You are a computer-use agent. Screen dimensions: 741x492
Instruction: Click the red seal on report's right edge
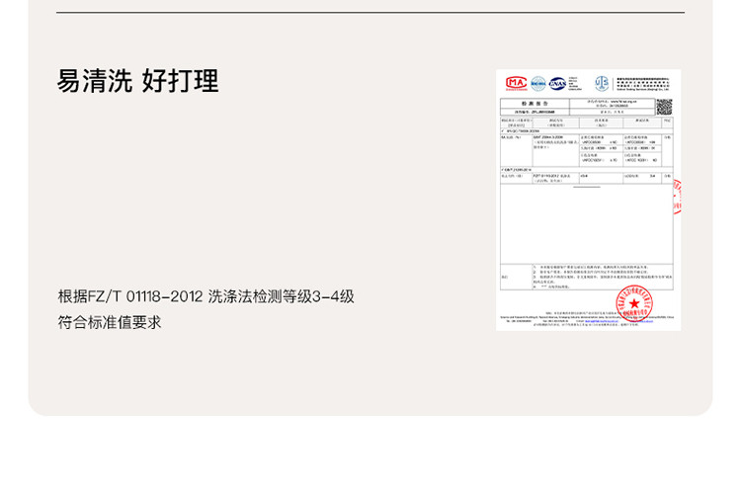pos(677,196)
